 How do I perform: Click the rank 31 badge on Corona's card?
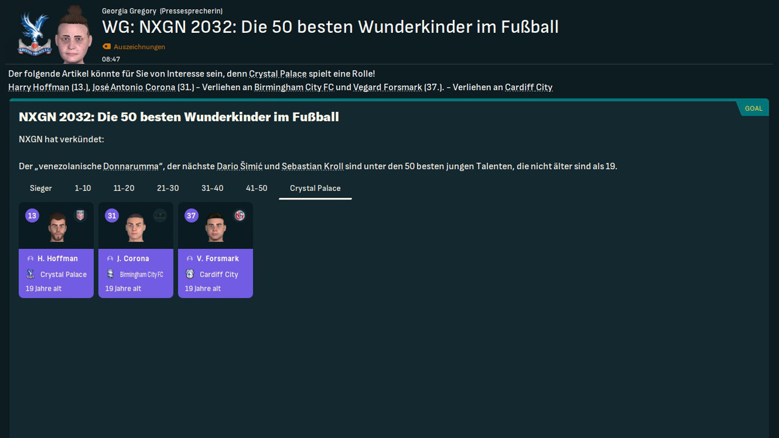pyautogui.click(x=111, y=215)
